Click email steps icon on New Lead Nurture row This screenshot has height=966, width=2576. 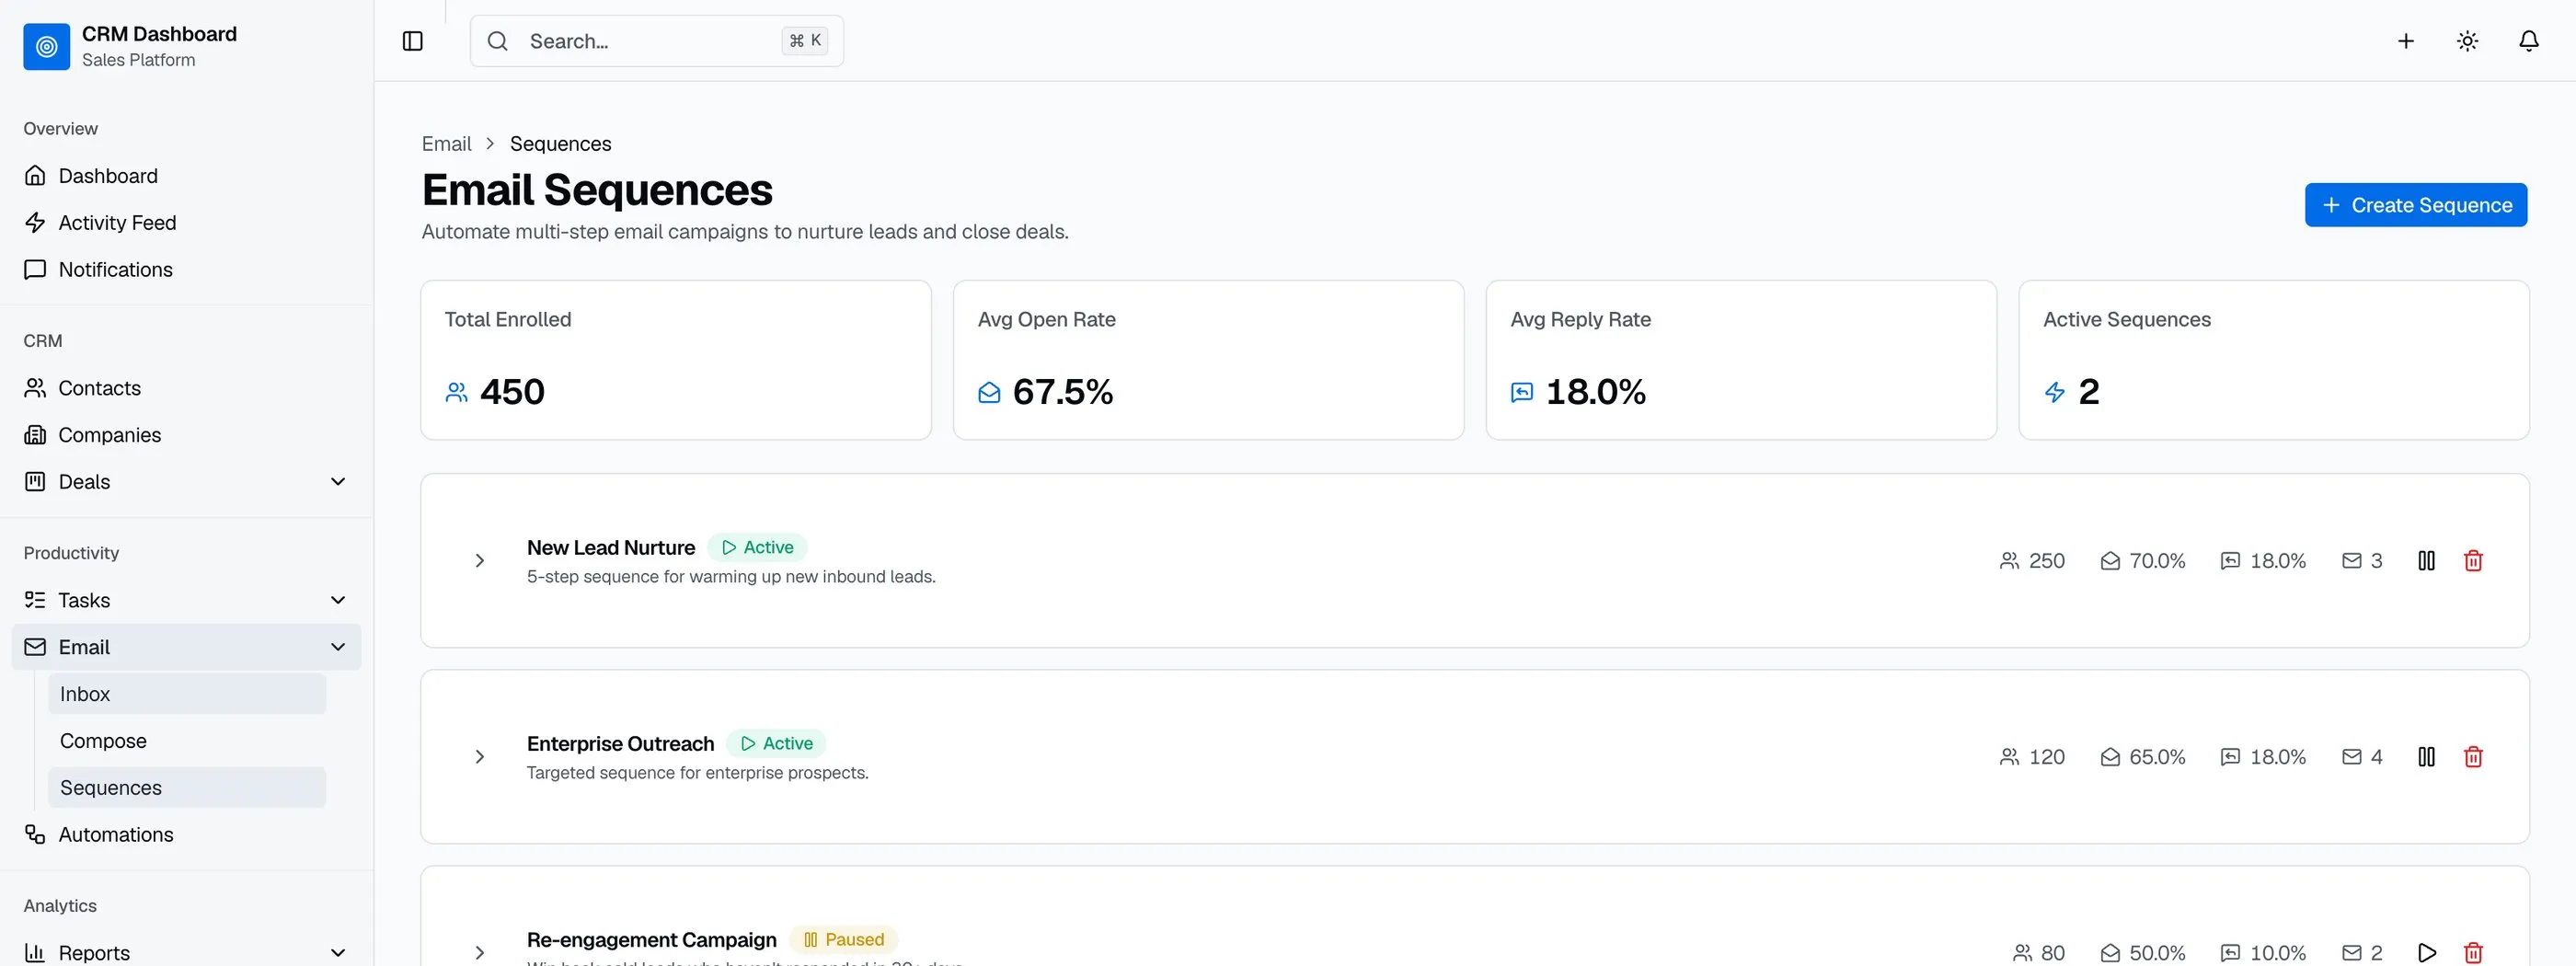tap(2352, 561)
